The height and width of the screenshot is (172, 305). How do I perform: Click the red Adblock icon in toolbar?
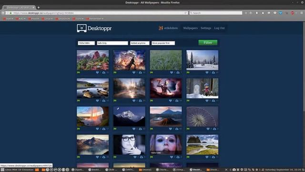point(292,13)
